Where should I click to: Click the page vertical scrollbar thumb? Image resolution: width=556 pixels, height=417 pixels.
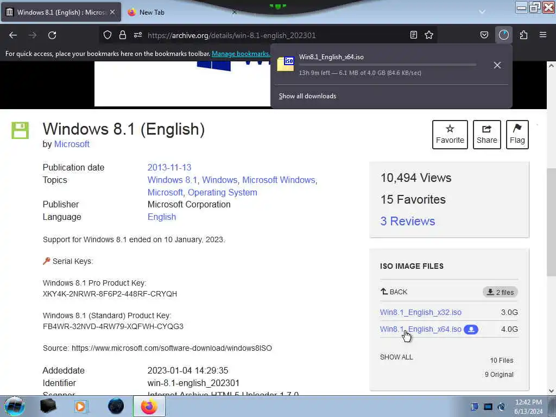[551, 222]
